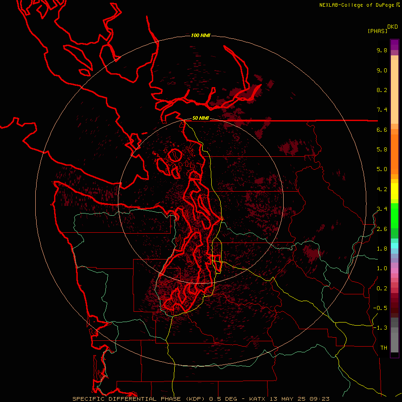Click the Specific Differential Phase caption at bottom
This screenshot has width=402, height=402.
[201, 399]
